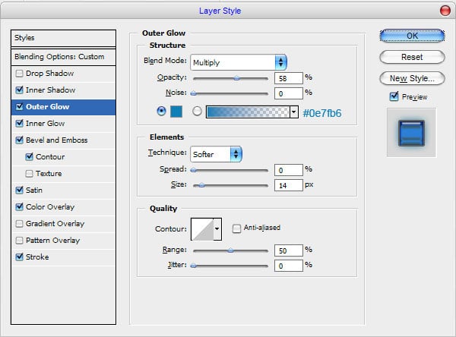This screenshot has height=337, width=456.
Task: Open the gradient picker dropdown arrow
Action: pyautogui.click(x=293, y=112)
